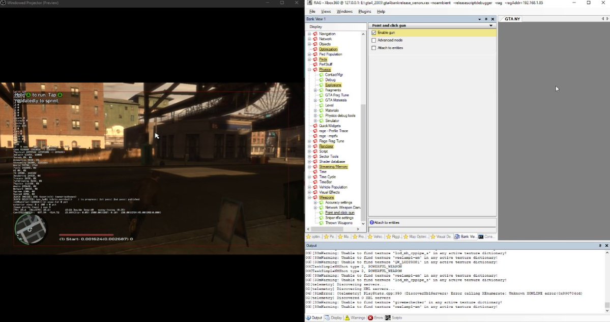Select Point and click gun tree item

(x=340, y=213)
